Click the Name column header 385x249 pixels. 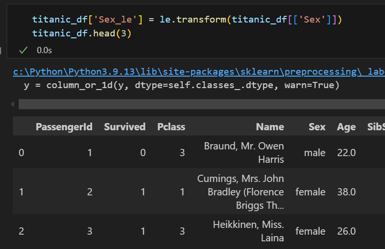[x=270, y=127]
